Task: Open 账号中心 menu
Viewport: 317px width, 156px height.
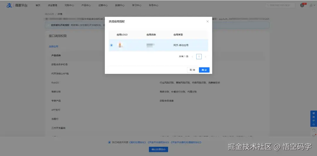Action: click(154, 6)
